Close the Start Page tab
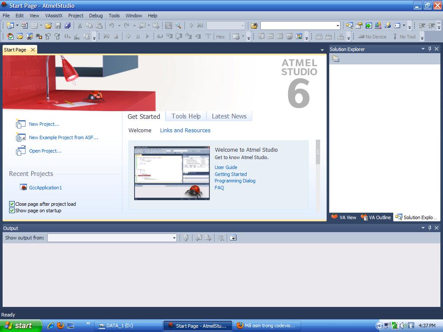This screenshot has width=443, height=332. pyautogui.click(x=33, y=50)
